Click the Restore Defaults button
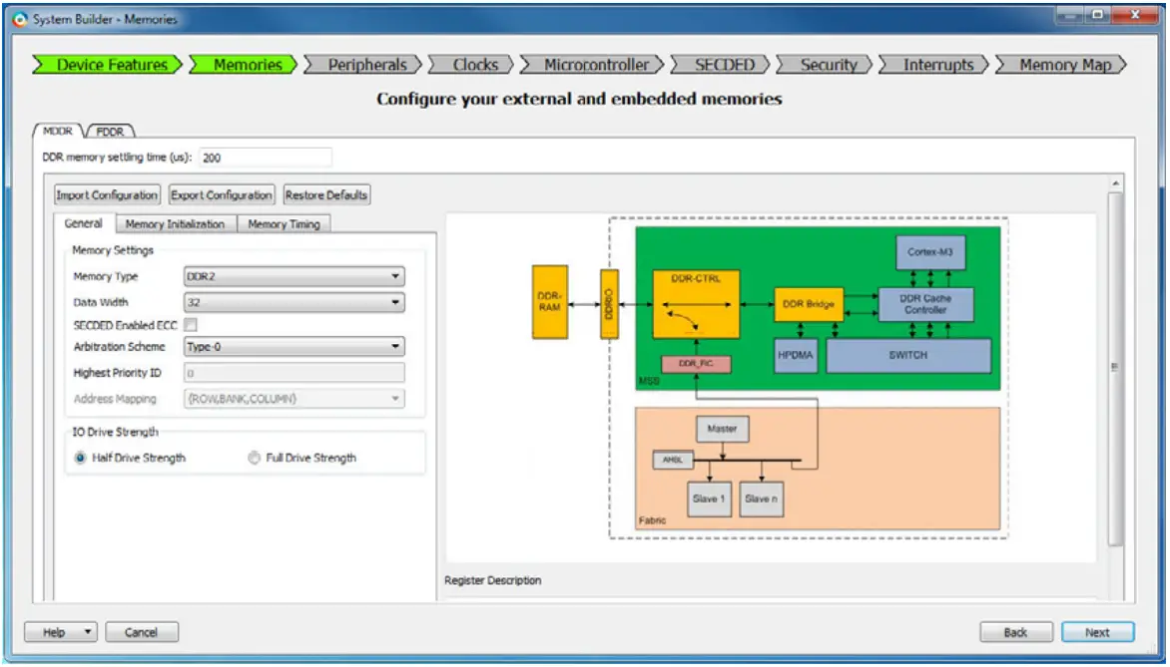This screenshot has width=1170, height=667. point(328,194)
